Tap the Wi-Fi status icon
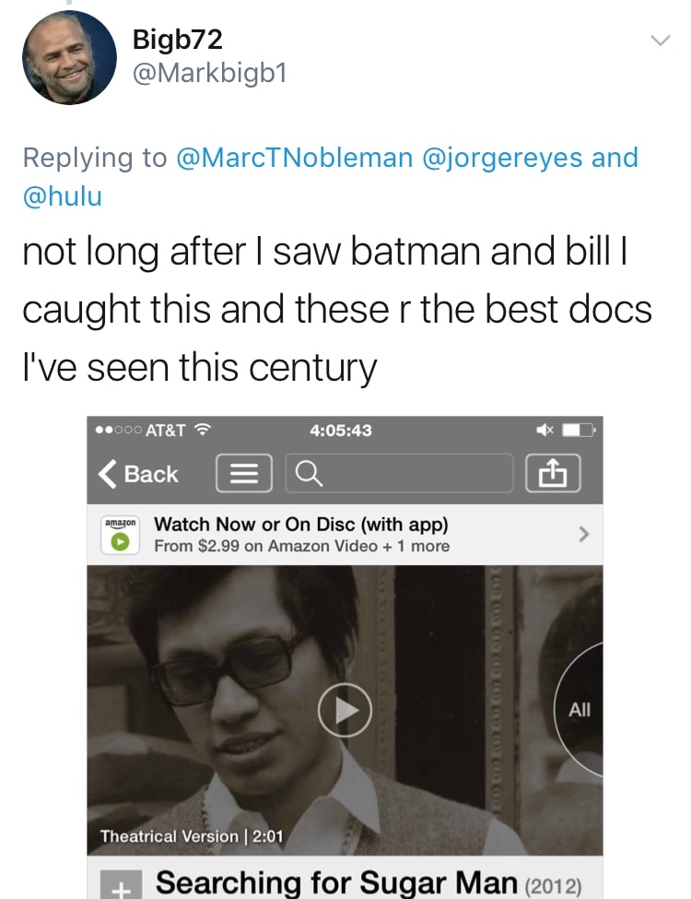Viewport: 691px width, 899px height. (x=204, y=431)
